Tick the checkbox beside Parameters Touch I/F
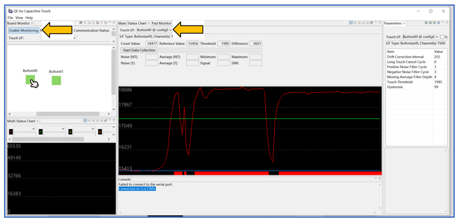Viewport: 457px width, 220px height. pos(442,37)
